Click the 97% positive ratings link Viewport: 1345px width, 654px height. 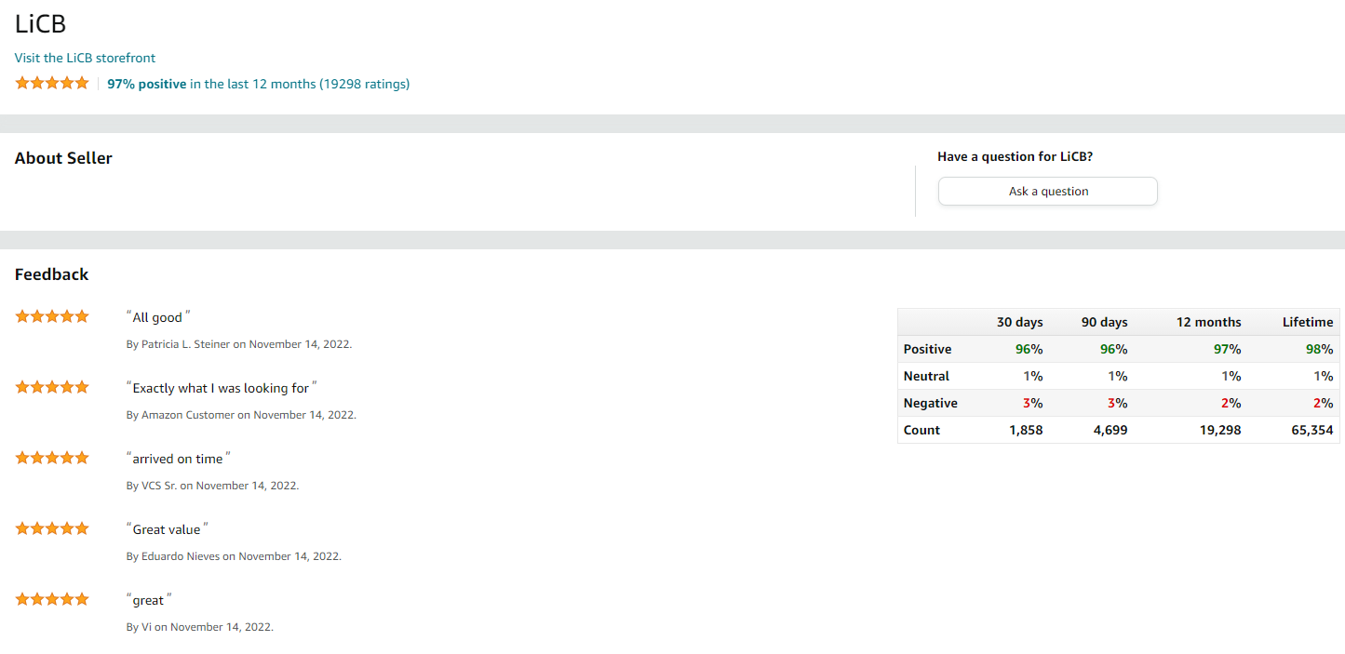[258, 84]
